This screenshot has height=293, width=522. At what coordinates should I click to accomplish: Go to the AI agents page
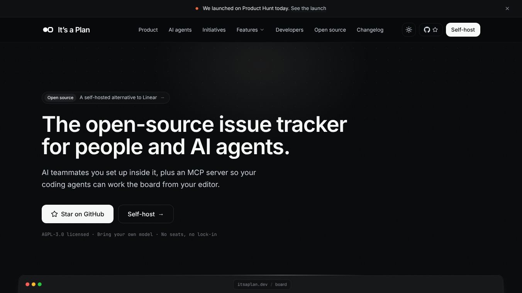click(180, 30)
